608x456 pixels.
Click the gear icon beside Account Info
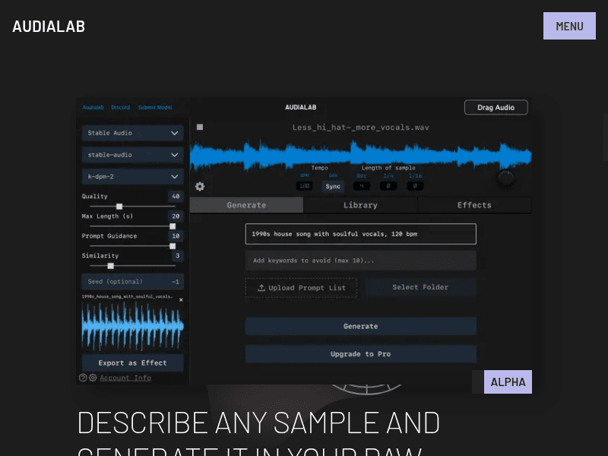coord(93,378)
